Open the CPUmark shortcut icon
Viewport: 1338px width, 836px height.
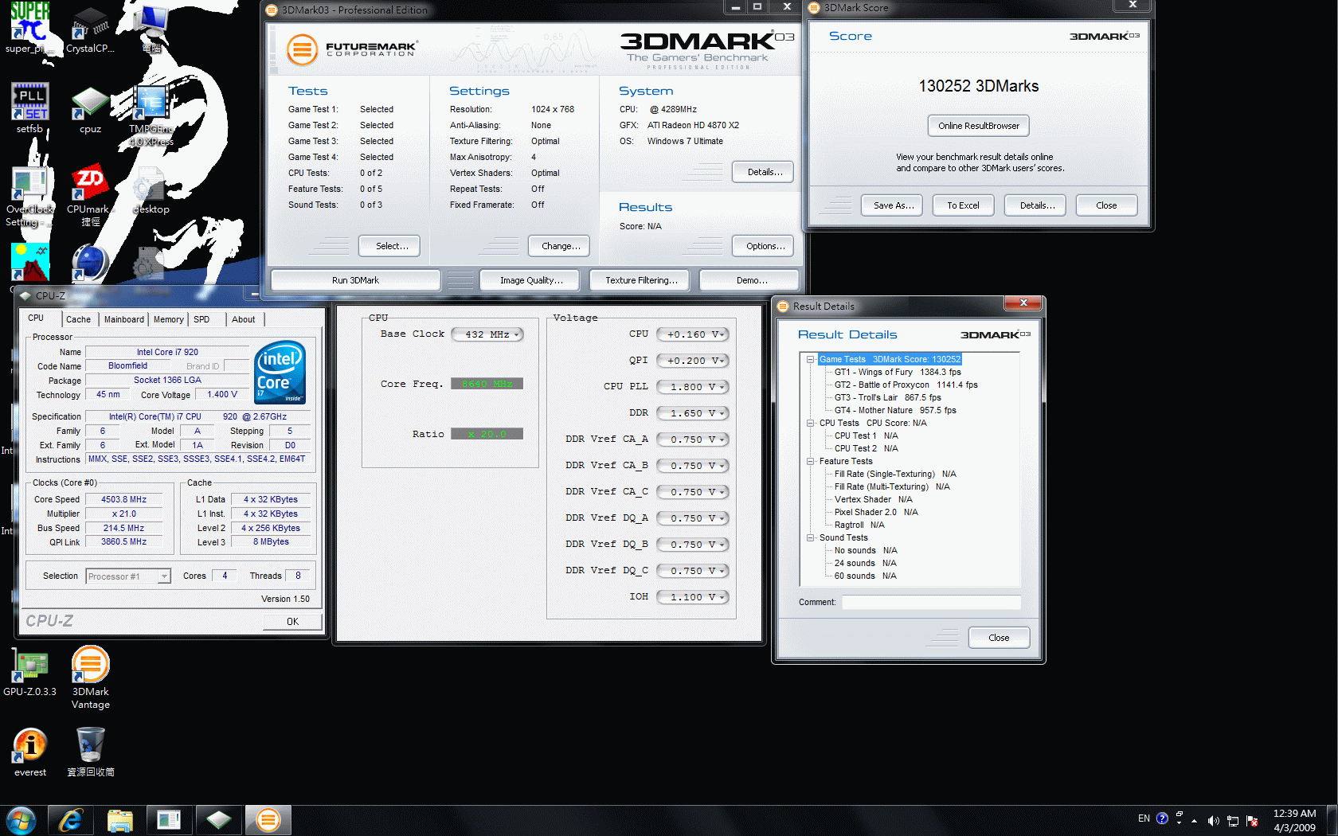tap(90, 197)
